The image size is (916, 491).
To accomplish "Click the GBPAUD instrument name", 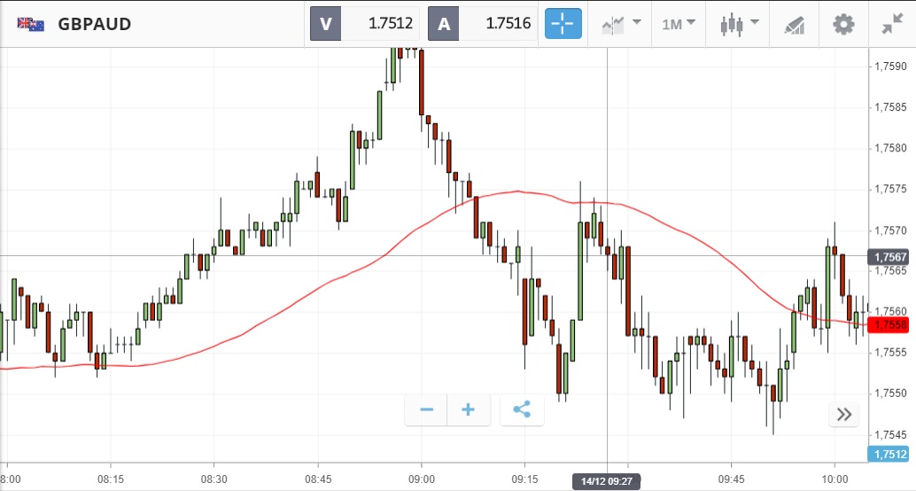I will click(x=94, y=24).
